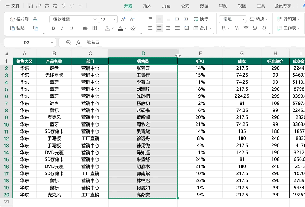This screenshot has height=207, width=305.
Task: Redo the last action
Action: pyautogui.click(x=72, y=6)
